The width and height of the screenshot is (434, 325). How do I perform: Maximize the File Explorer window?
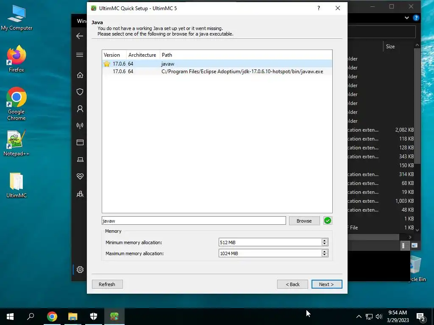click(x=391, y=6)
